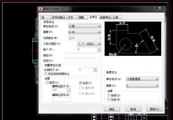This screenshot has height=120, width=173.
Task: Enable angular 前导 zero suppression checkbox
Action: click(x=109, y=95)
